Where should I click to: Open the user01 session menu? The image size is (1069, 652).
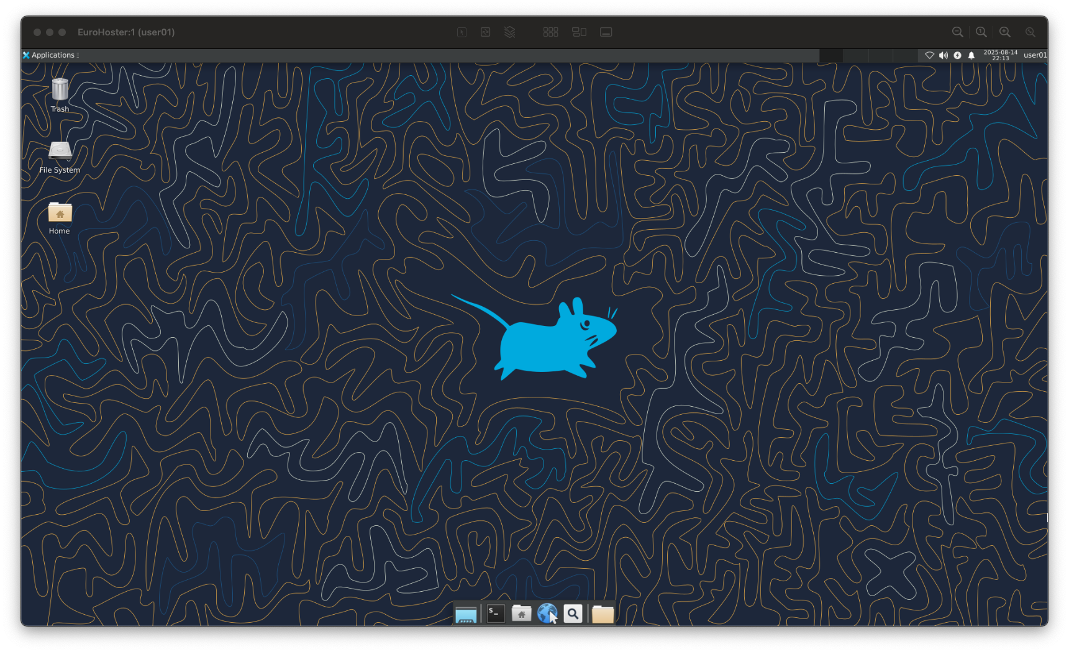pyautogui.click(x=1035, y=55)
